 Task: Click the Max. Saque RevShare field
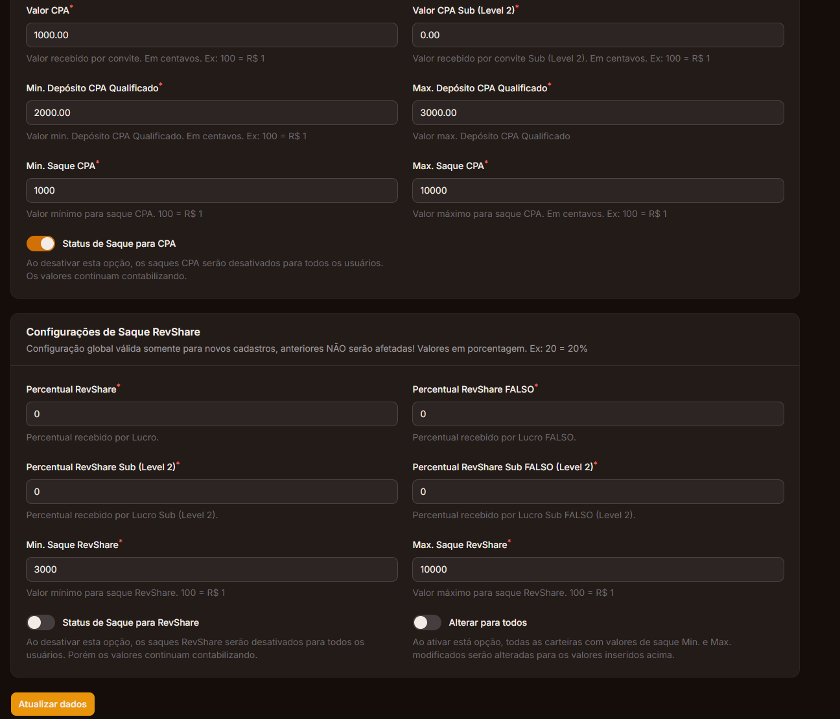coord(598,569)
